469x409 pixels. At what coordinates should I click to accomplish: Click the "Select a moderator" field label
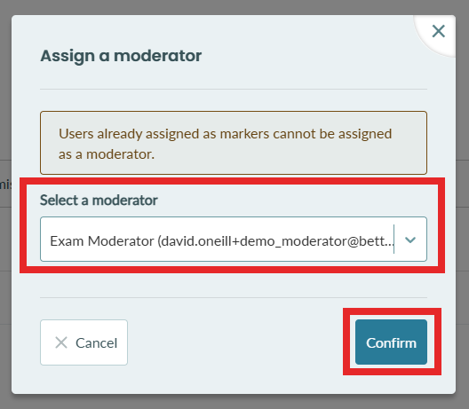pos(99,201)
